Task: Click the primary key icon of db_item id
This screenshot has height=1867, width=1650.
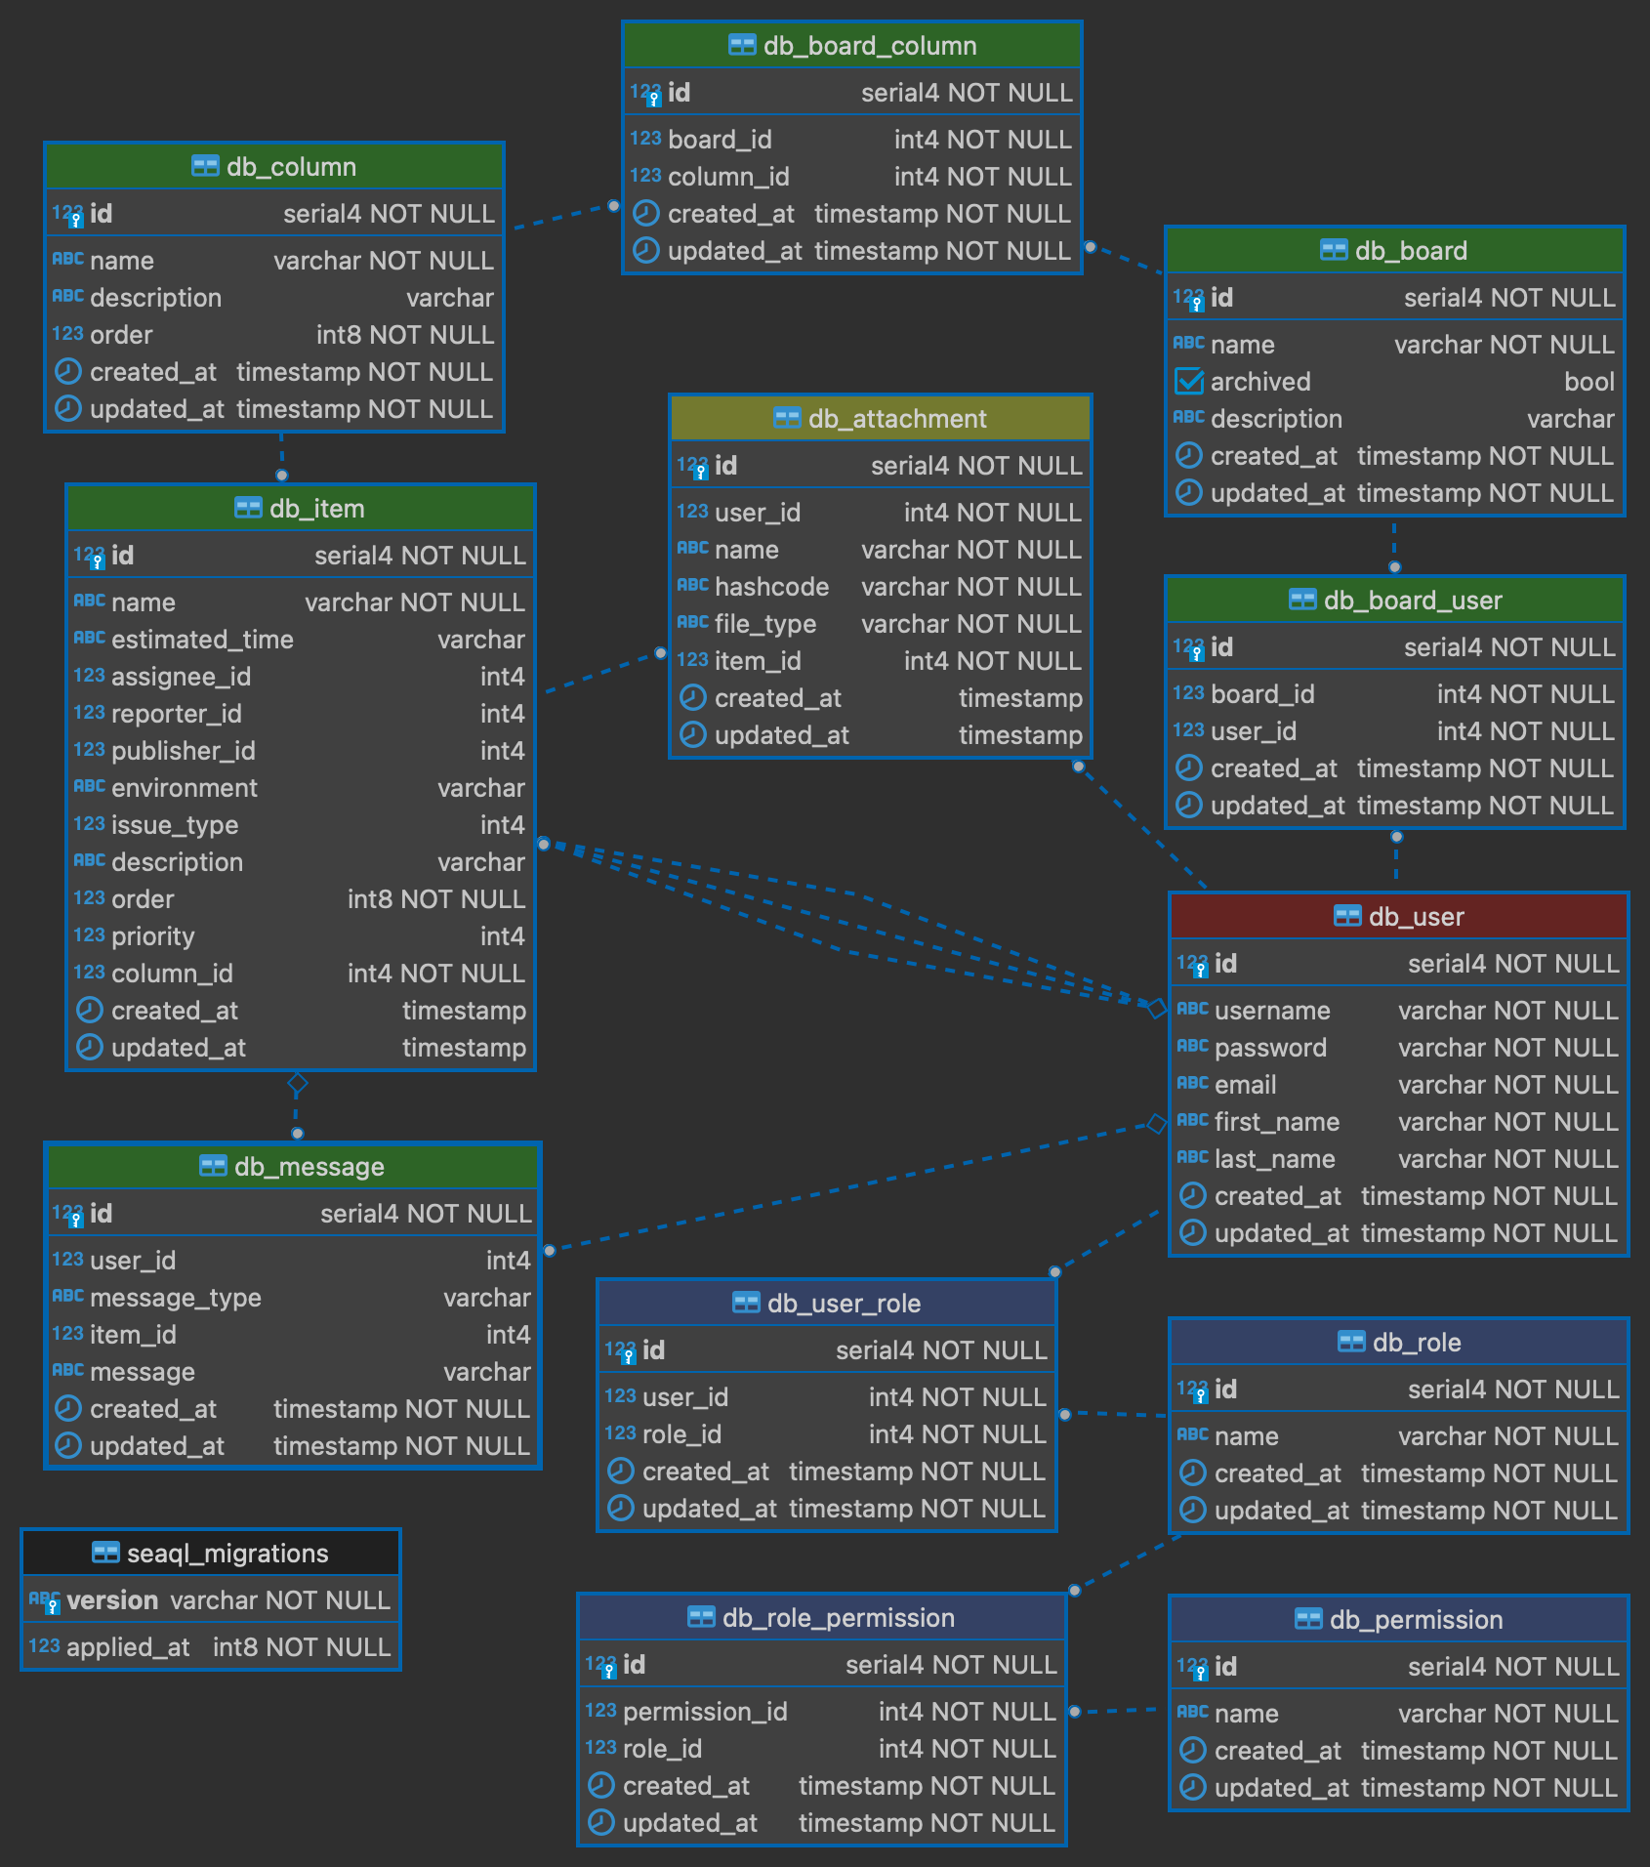Action: (90, 558)
